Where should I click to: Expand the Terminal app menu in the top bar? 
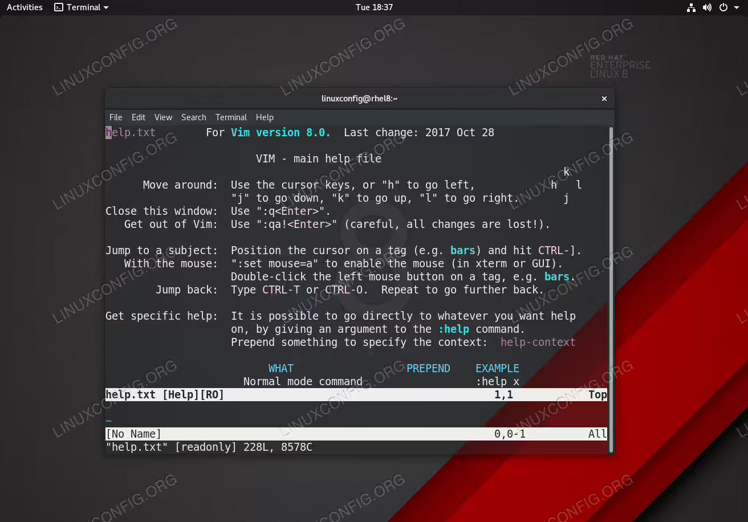point(81,7)
